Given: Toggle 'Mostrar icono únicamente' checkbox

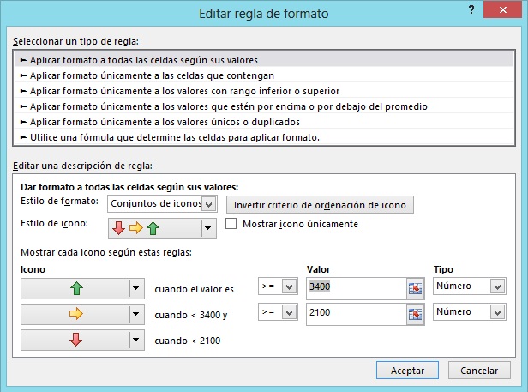Looking at the screenshot, I should [231, 224].
